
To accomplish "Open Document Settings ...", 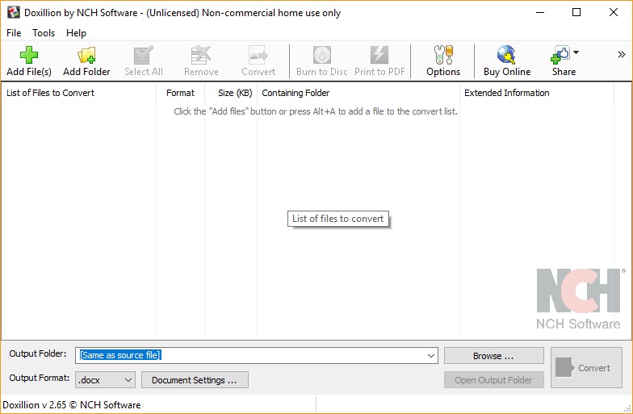I will [x=195, y=379].
